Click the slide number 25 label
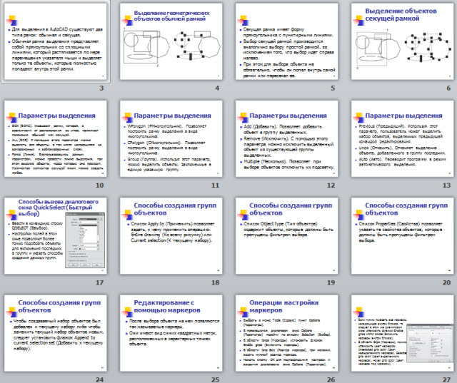This screenshot has width=457, height=383. [214, 378]
